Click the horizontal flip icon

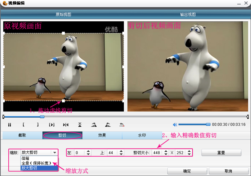pyautogui.click(x=66, y=124)
